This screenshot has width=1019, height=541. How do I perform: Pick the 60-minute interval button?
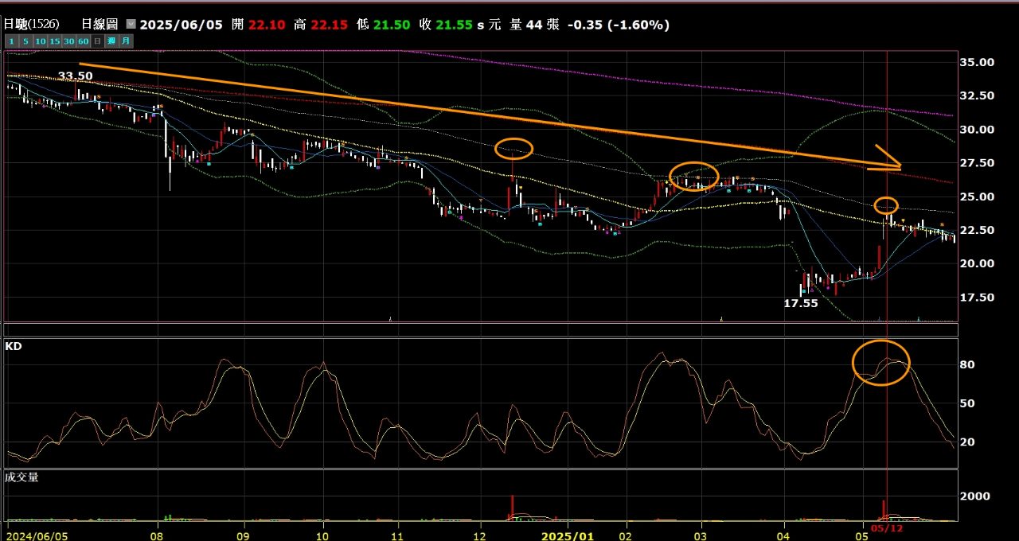click(83, 41)
